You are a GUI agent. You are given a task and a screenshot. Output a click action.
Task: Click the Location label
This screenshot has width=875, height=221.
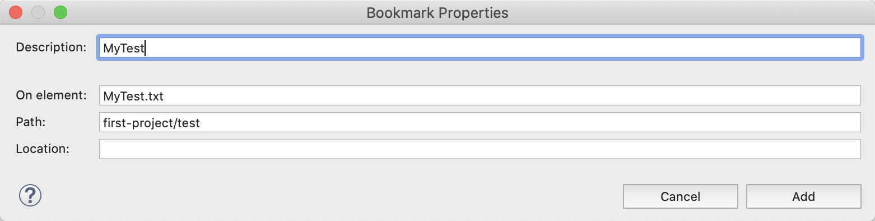(x=43, y=149)
